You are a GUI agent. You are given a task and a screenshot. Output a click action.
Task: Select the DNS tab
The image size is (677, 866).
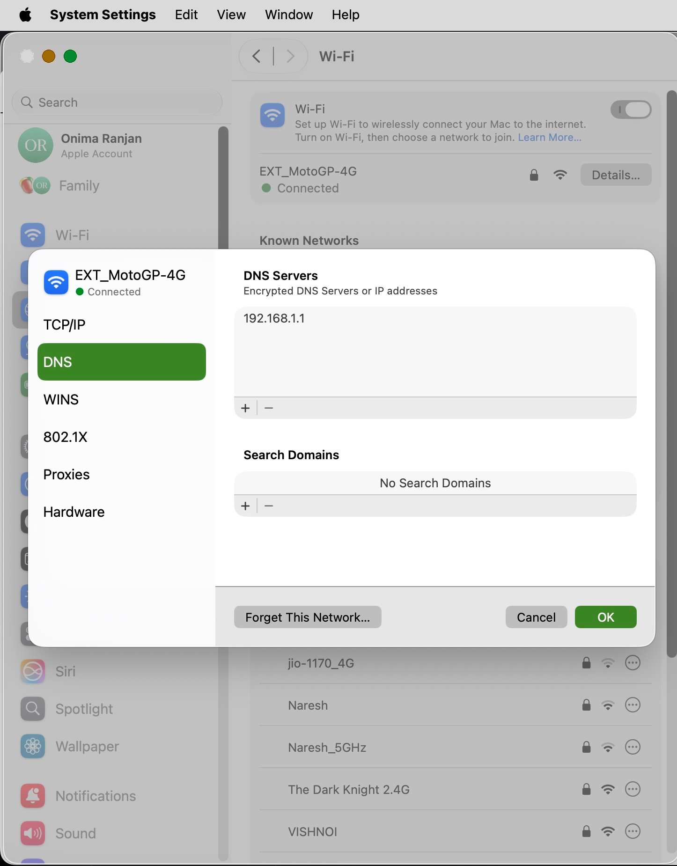122,362
